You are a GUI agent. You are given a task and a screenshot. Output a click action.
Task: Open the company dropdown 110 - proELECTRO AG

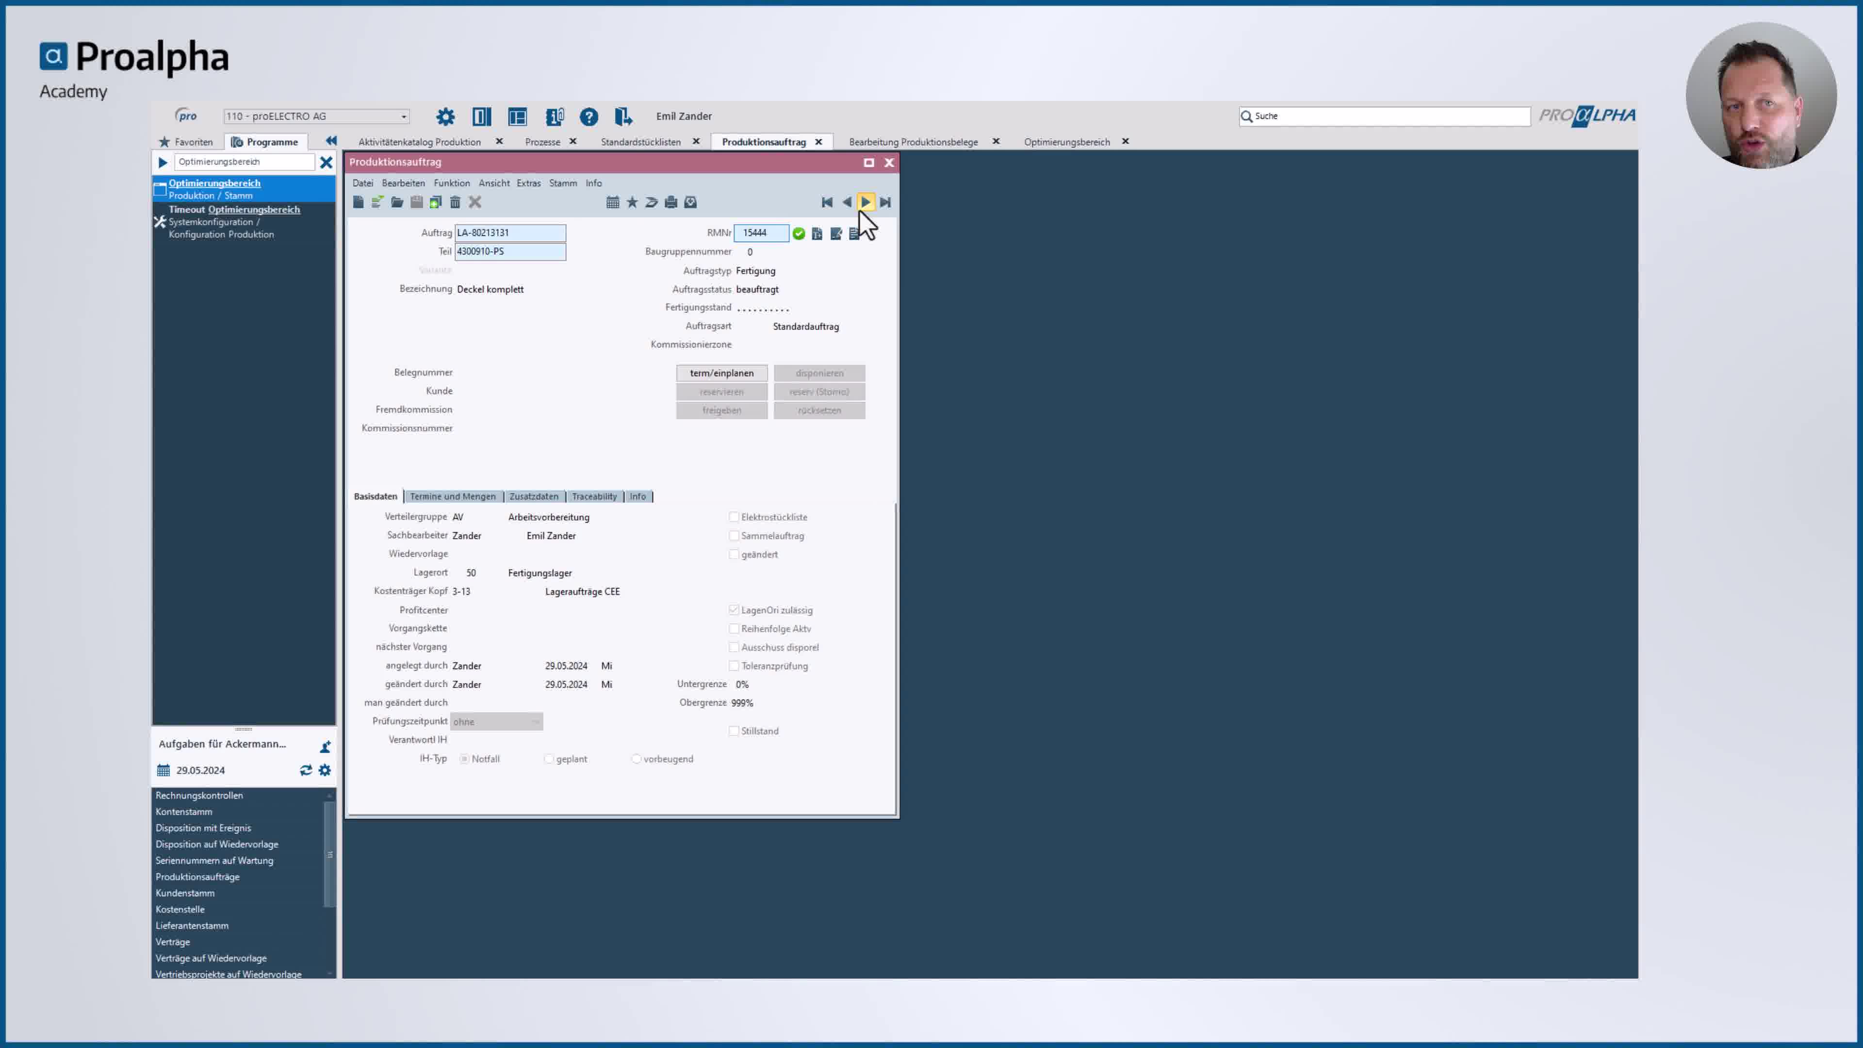317,116
